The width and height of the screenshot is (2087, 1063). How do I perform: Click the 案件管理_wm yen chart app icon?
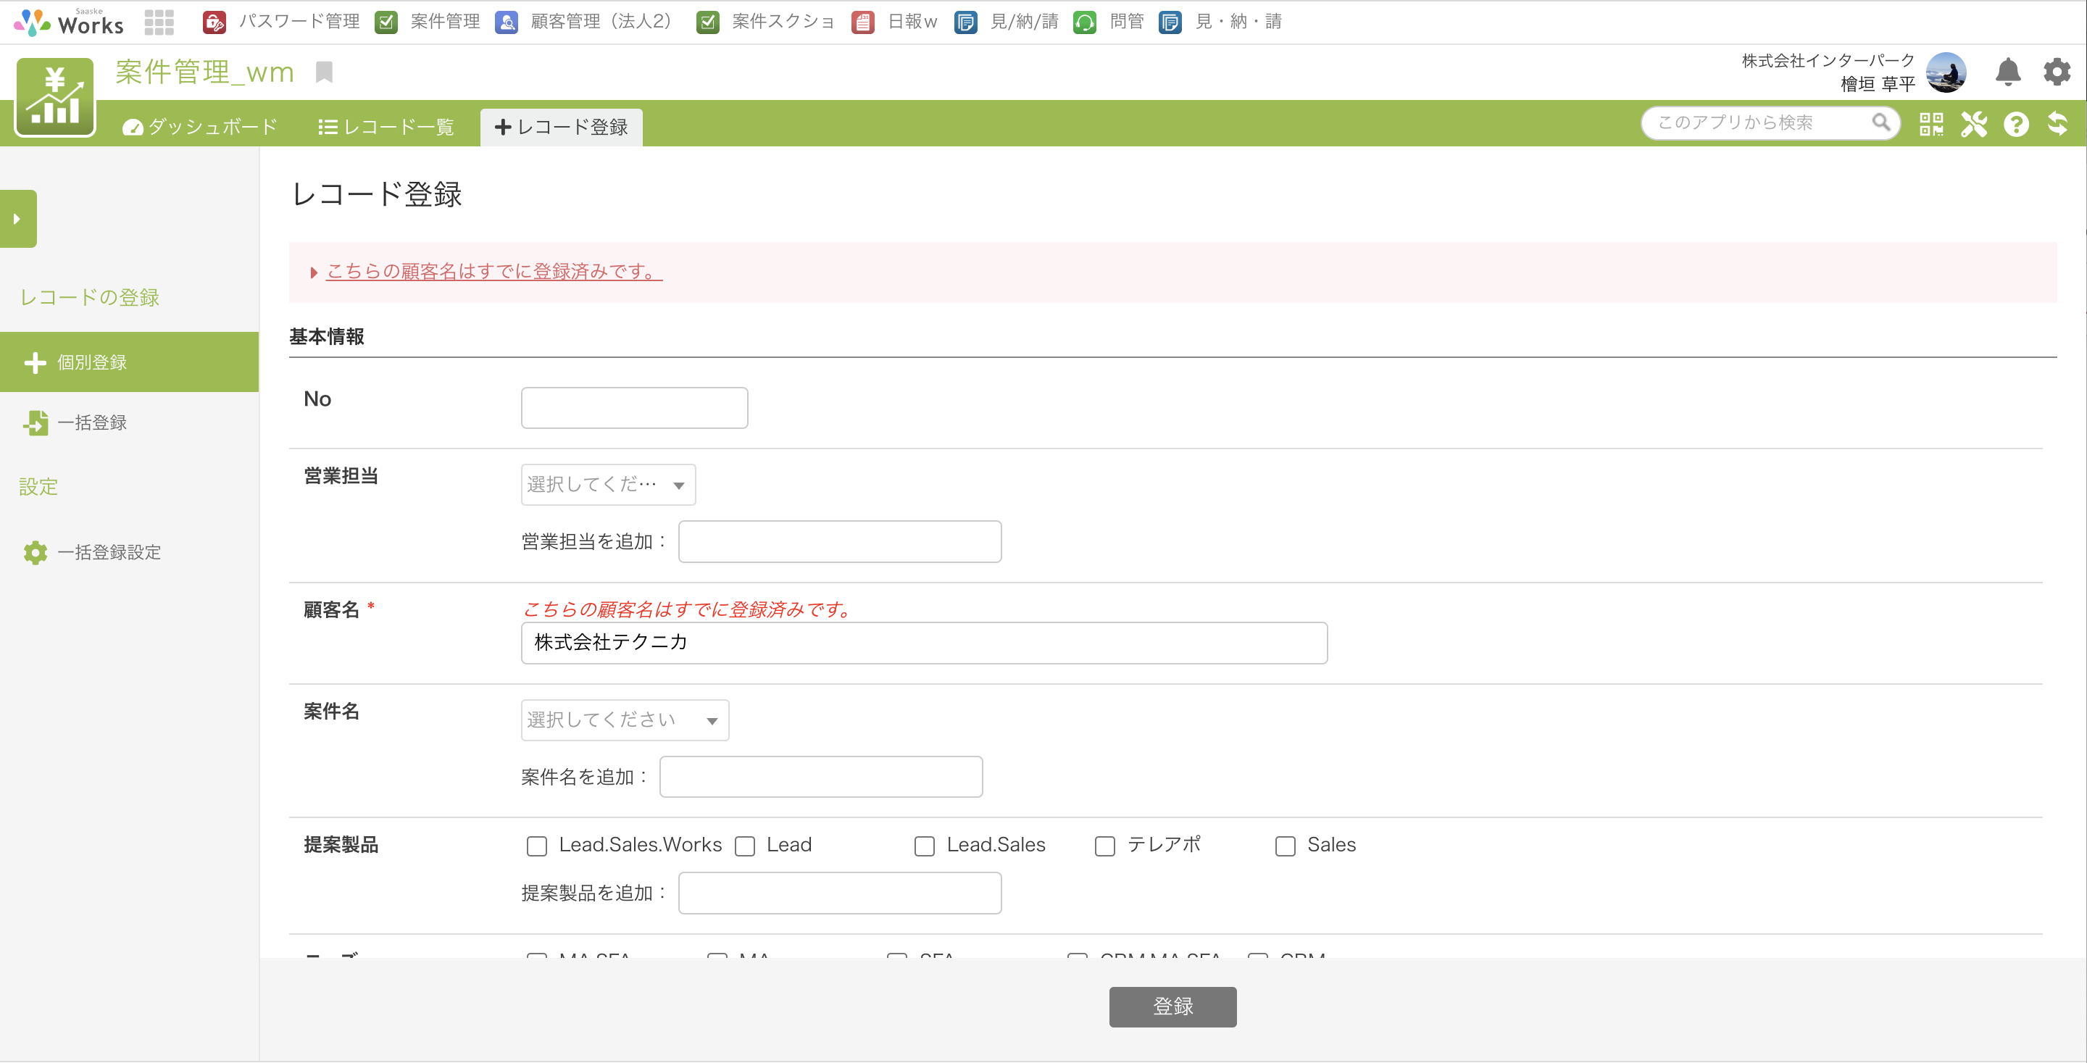[55, 96]
